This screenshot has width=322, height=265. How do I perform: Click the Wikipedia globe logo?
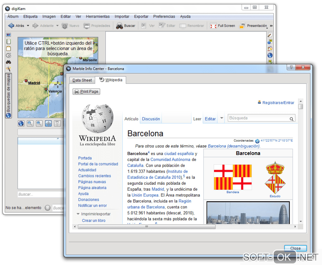point(97,119)
